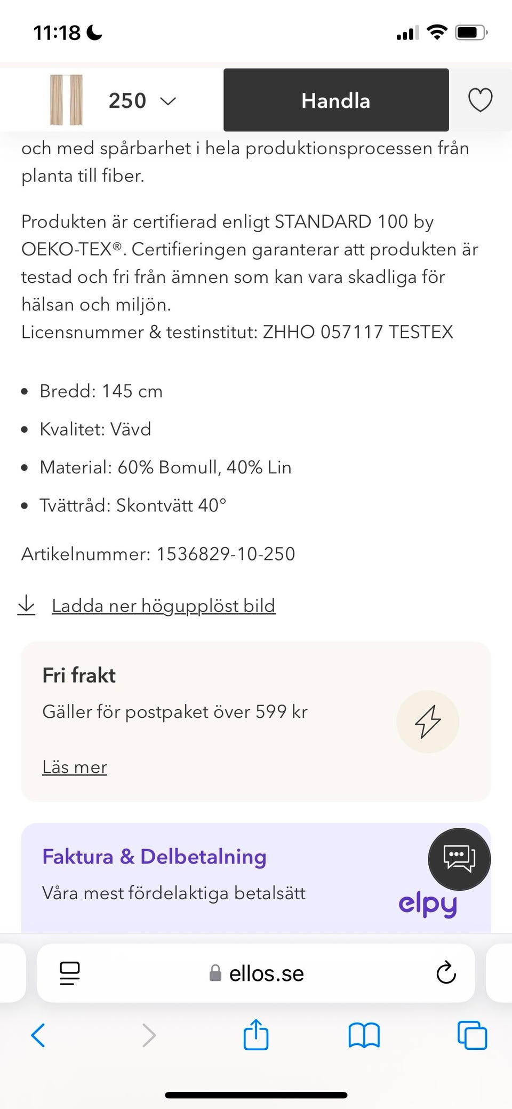Tap the ellos.se address bar

[x=256, y=973]
